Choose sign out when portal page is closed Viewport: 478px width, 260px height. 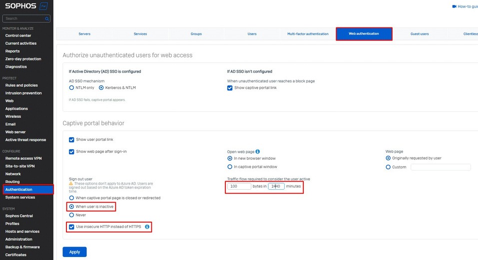pos(71,198)
